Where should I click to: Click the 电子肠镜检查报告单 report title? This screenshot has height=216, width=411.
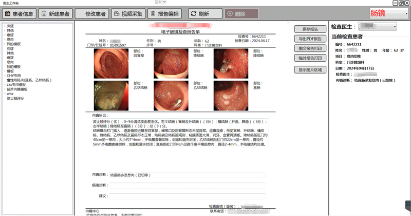[180, 32]
